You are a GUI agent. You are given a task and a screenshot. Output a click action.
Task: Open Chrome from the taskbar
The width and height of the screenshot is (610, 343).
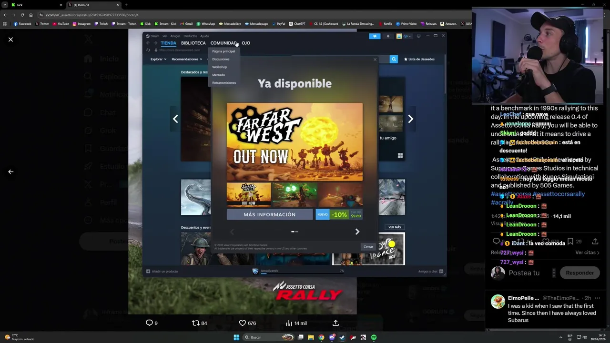click(x=321, y=337)
